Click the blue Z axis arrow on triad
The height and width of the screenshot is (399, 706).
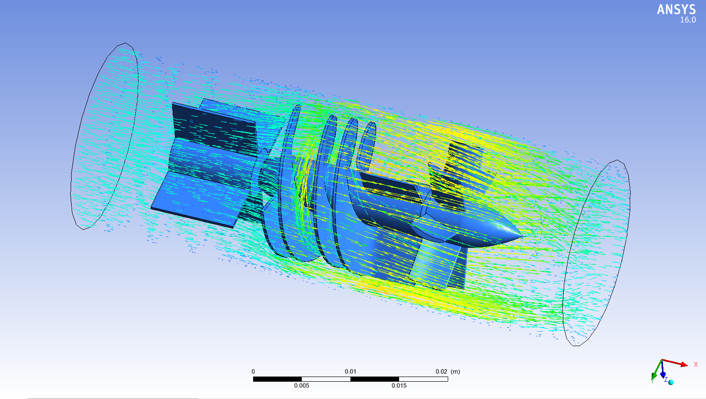[663, 372]
